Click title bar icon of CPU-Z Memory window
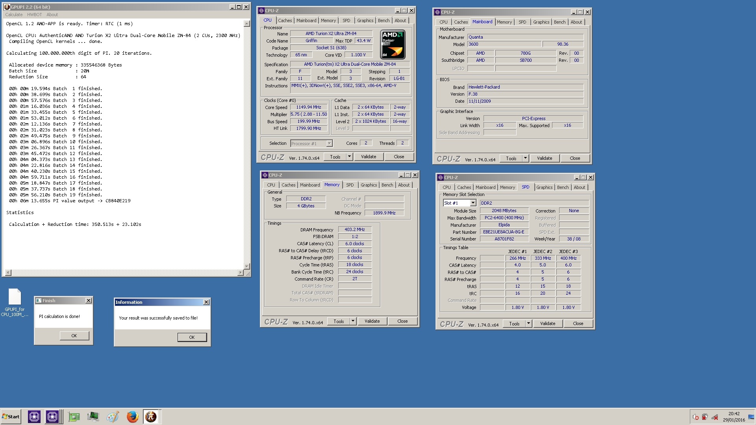The image size is (756, 425). [265, 175]
